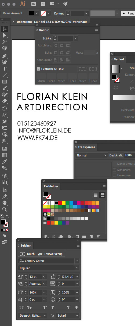Check the Umkehren option
135x326 pixels.
pos(114,175)
